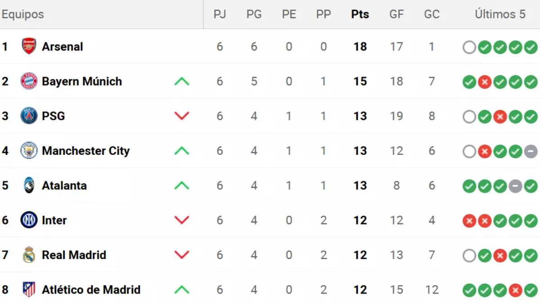Click the Inter club crest
This screenshot has height=304, width=540.
tap(29, 220)
